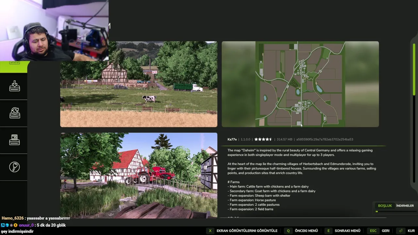Open the cow pasture screenshot thumbnail
This screenshot has width=418, height=235.
(x=138, y=84)
